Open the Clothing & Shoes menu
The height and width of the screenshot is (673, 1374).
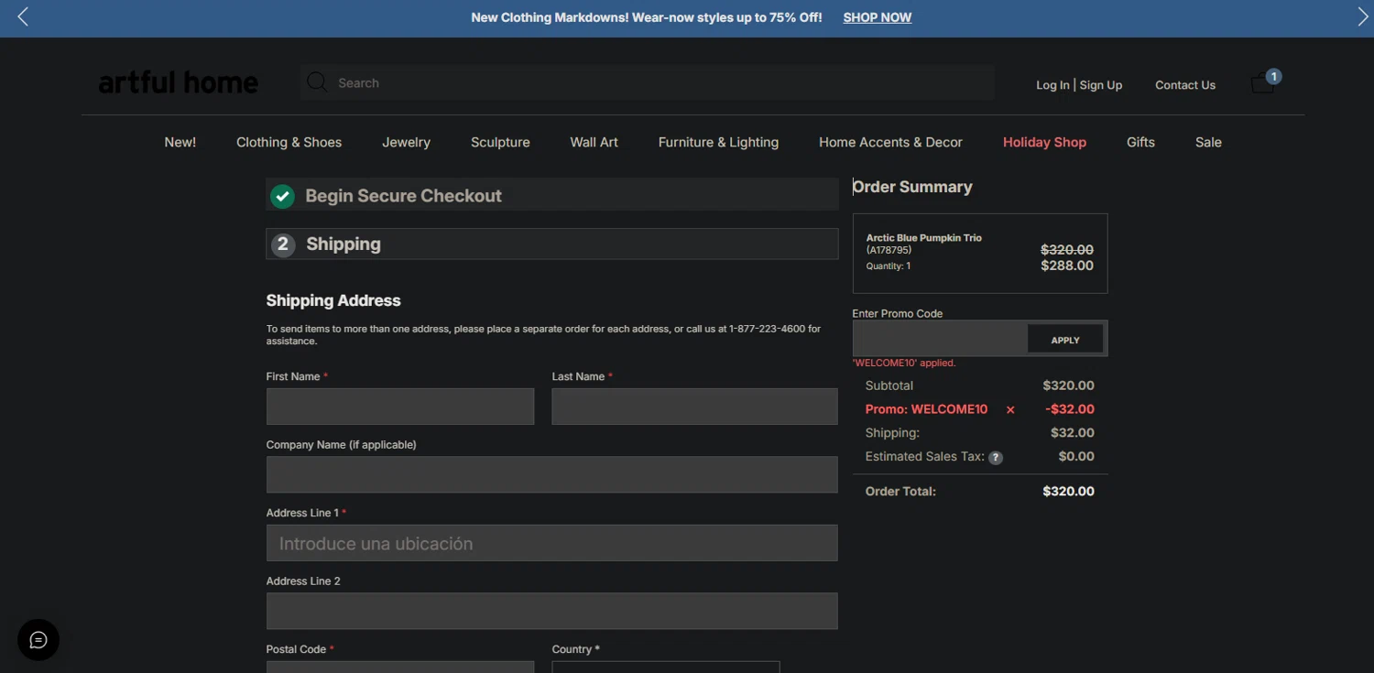(x=289, y=142)
